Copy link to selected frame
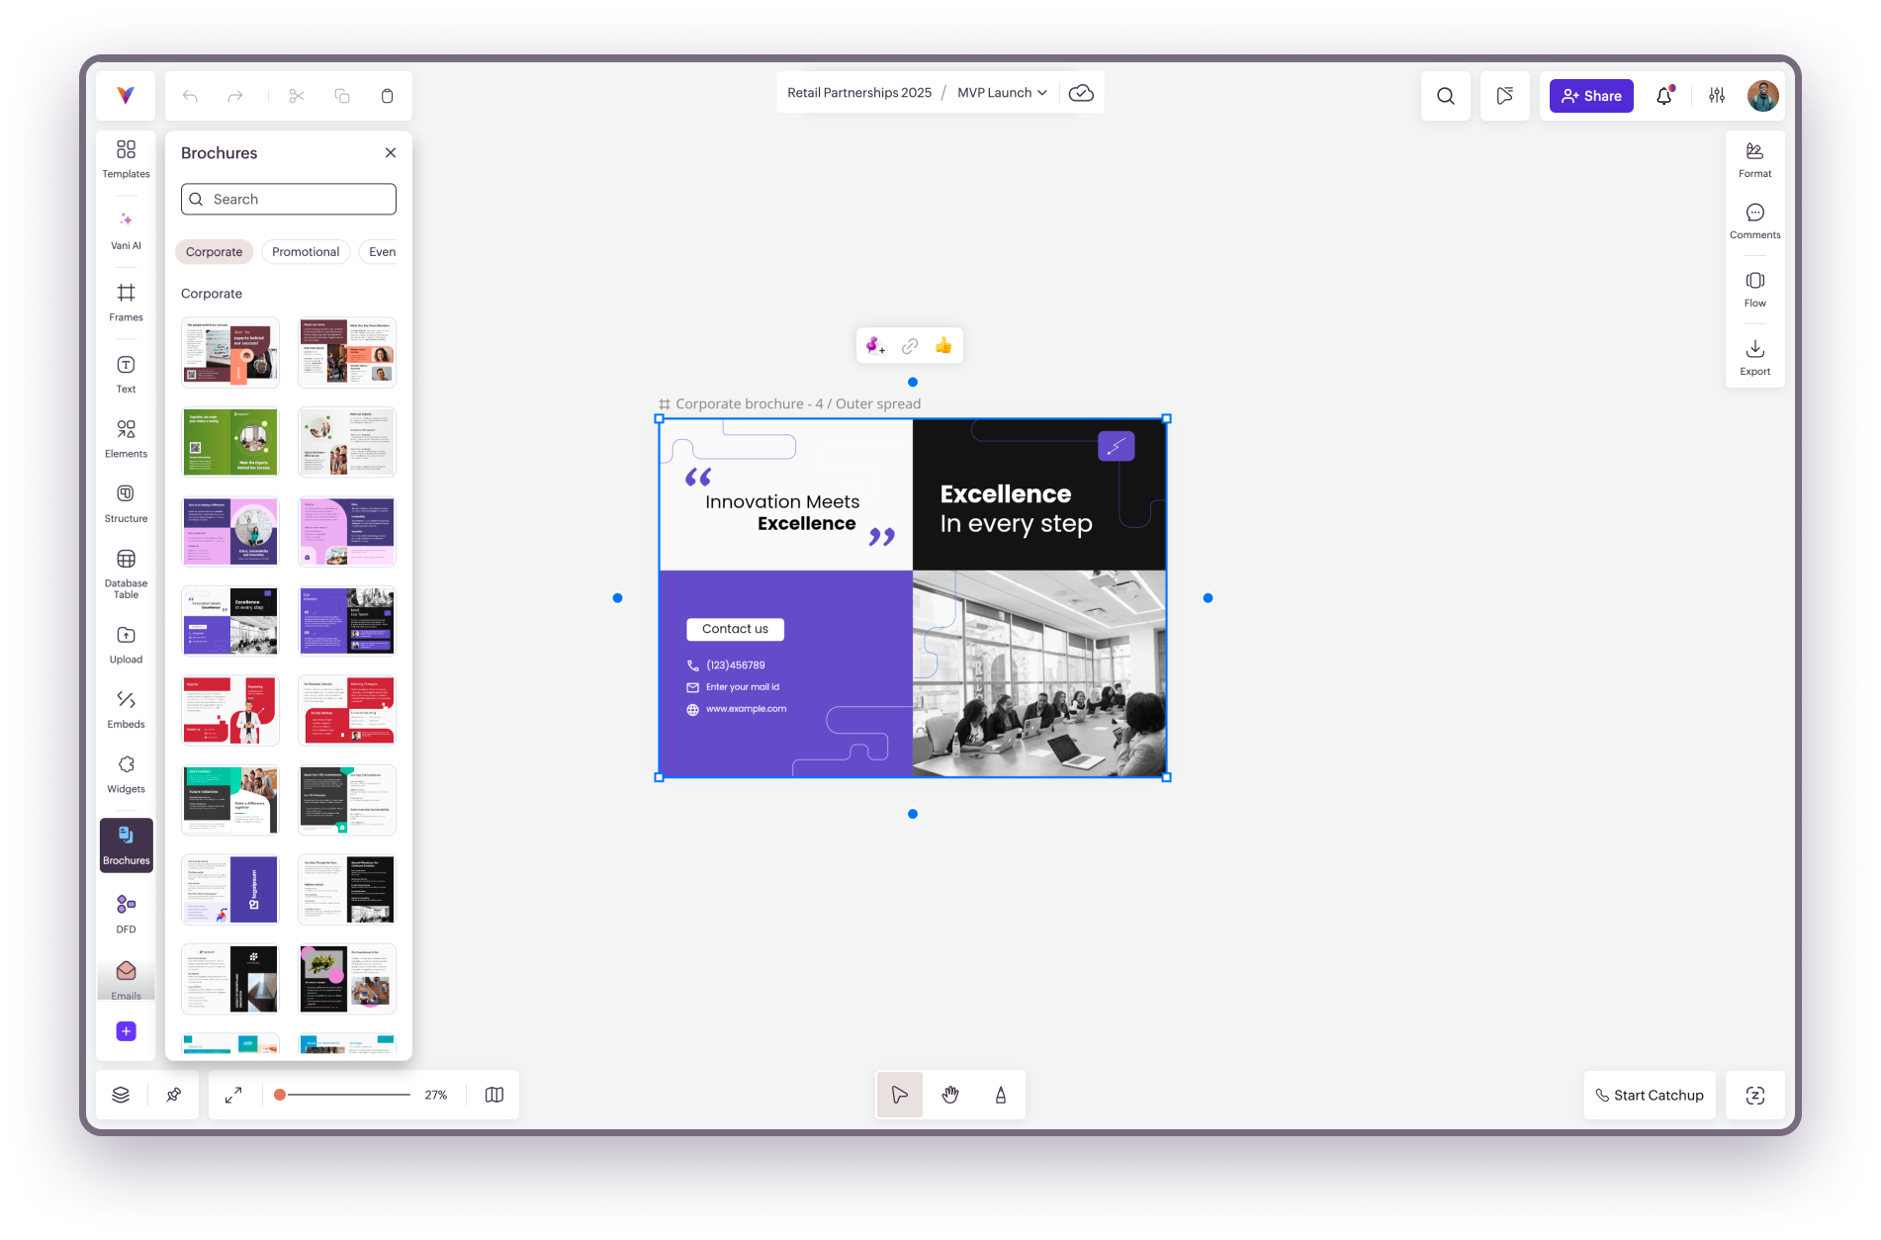This screenshot has width=1881, height=1240. tap(910, 346)
